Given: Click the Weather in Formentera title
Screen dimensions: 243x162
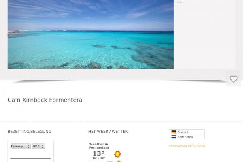Looking at the screenshot, I should coord(99,146).
